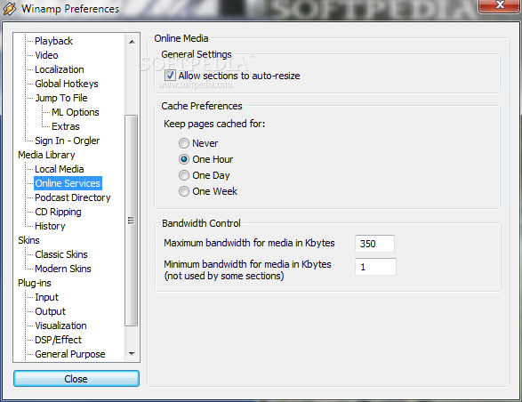522x402 pixels.
Task: Select Extras under Jump To File
Action: 66,126
